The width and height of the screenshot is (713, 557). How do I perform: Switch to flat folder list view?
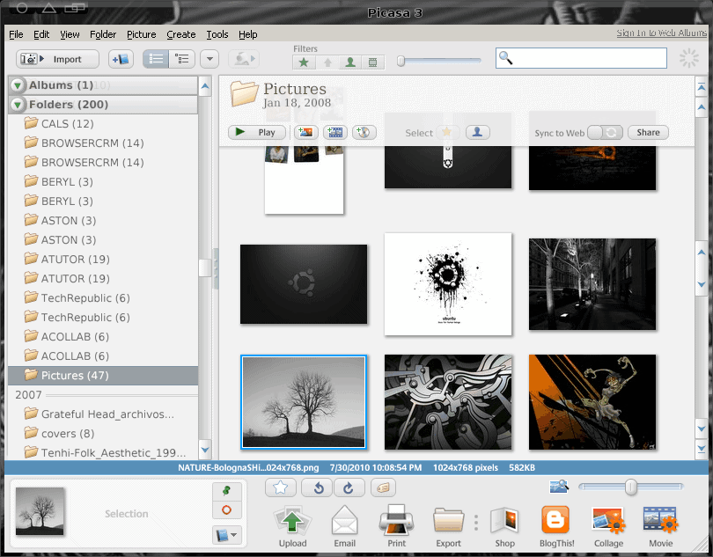pos(156,59)
